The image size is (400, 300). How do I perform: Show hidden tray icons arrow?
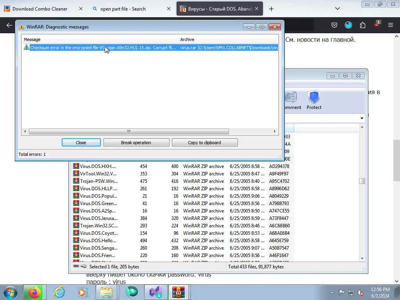point(332,293)
